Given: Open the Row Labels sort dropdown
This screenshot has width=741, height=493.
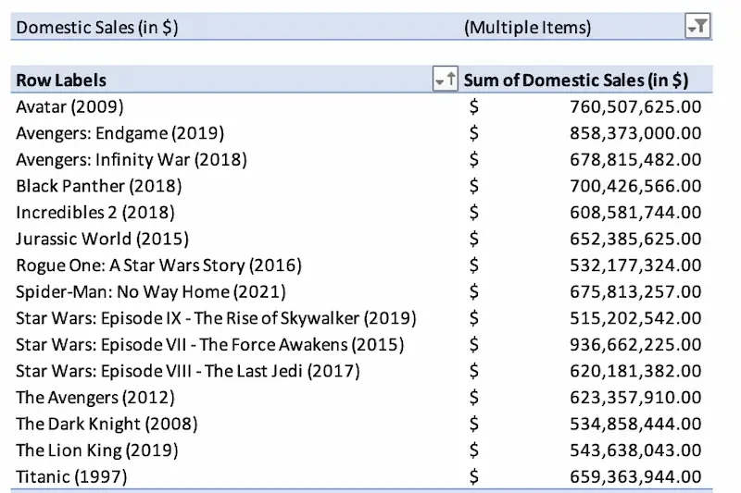Looking at the screenshot, I should (445, 79).
